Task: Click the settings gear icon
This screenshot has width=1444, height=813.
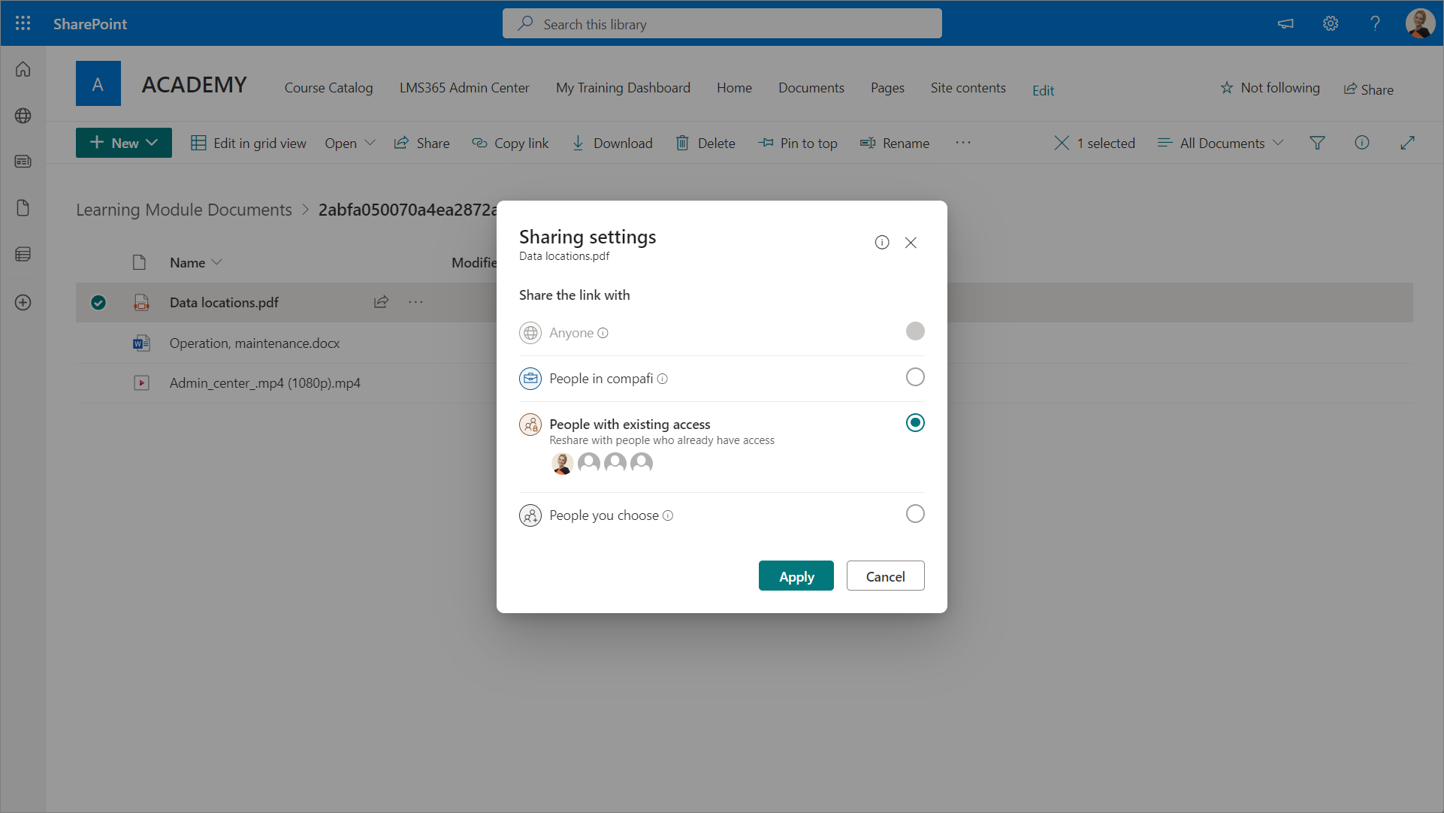Action: click(1330, 23)
